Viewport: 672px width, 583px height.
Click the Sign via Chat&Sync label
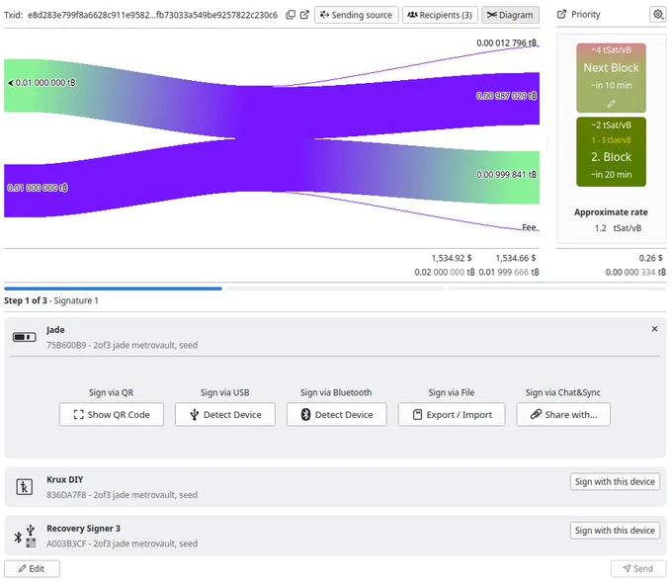pos(562,392)
